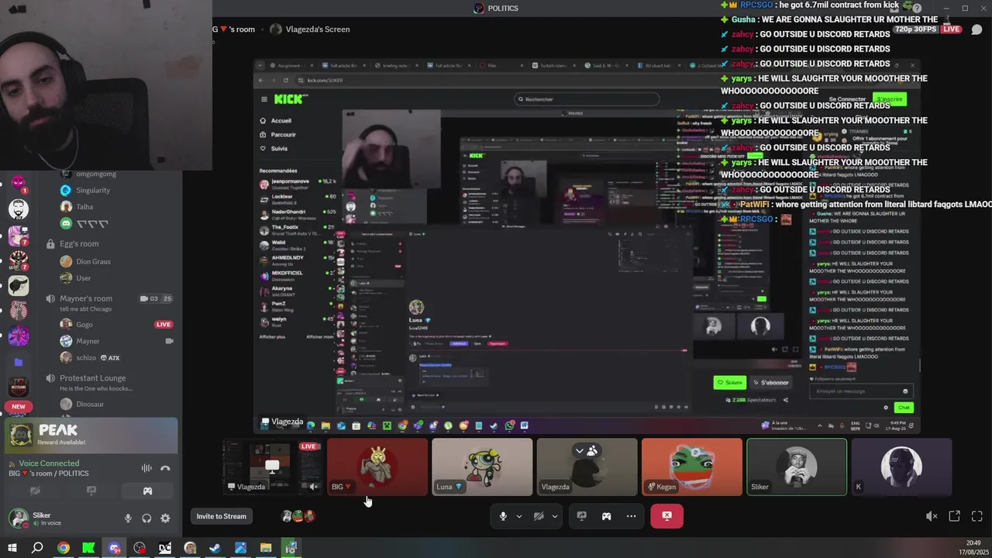Join Protestant Lounge voice channel

coord(93,378)
